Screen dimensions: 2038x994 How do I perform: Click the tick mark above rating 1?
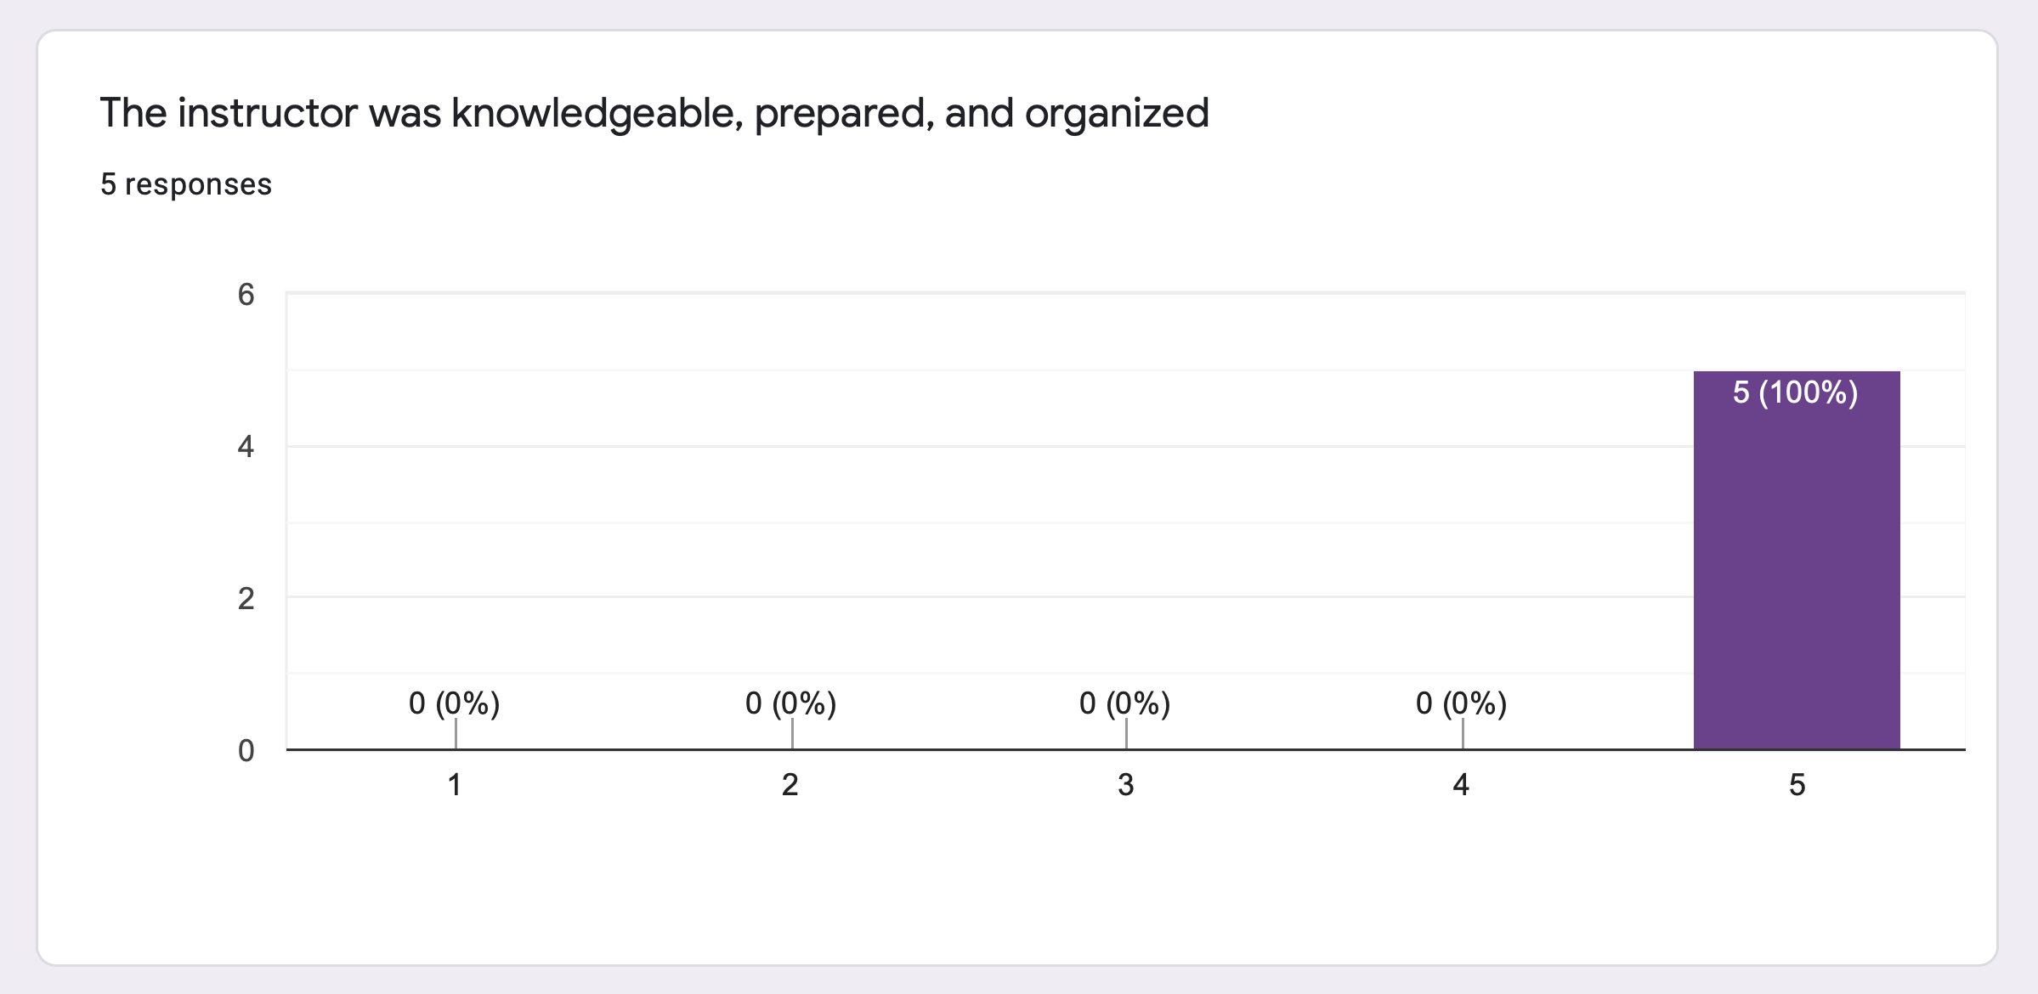click(456, 733)
